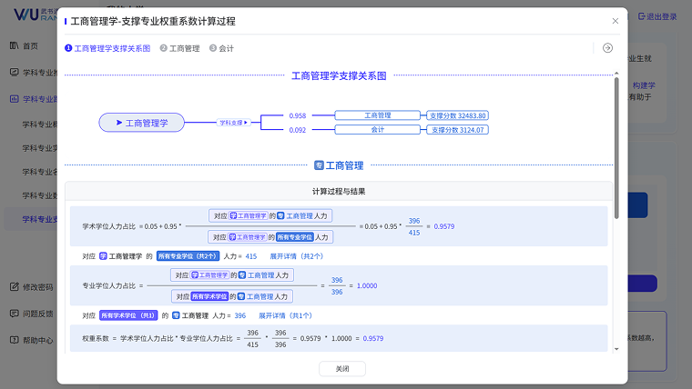This screenshot has width=692, height=389.
Task: Click the 帮助中心 question icon
Action: tap(15, 340)
